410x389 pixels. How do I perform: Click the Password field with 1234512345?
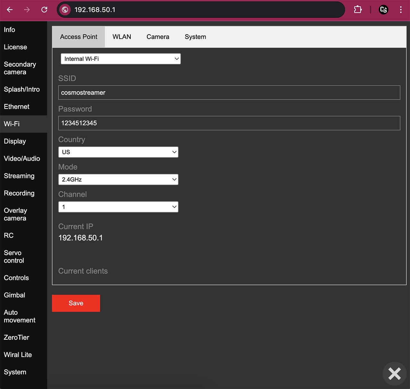(x=229, y=123)
